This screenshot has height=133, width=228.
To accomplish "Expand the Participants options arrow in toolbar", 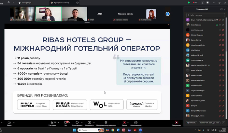I will click(x=58, y=123).
